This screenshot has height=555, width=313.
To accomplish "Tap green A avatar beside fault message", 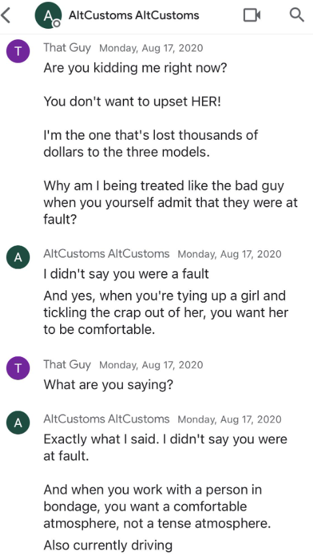I will pyautogui.click(x=18, y=257).
